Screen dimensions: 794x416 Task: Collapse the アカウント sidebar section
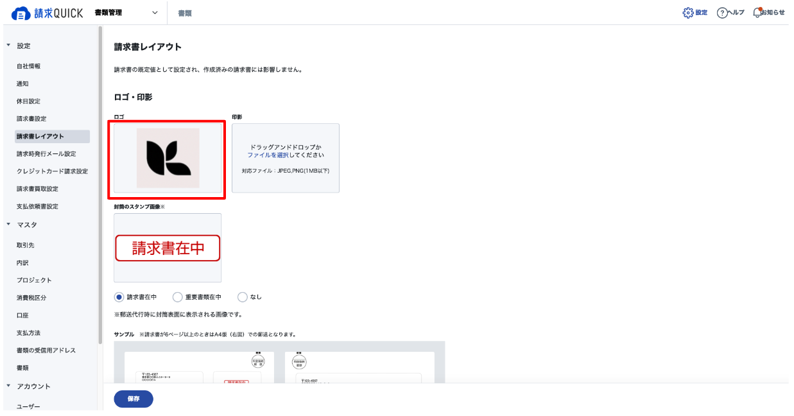[8, 386]
